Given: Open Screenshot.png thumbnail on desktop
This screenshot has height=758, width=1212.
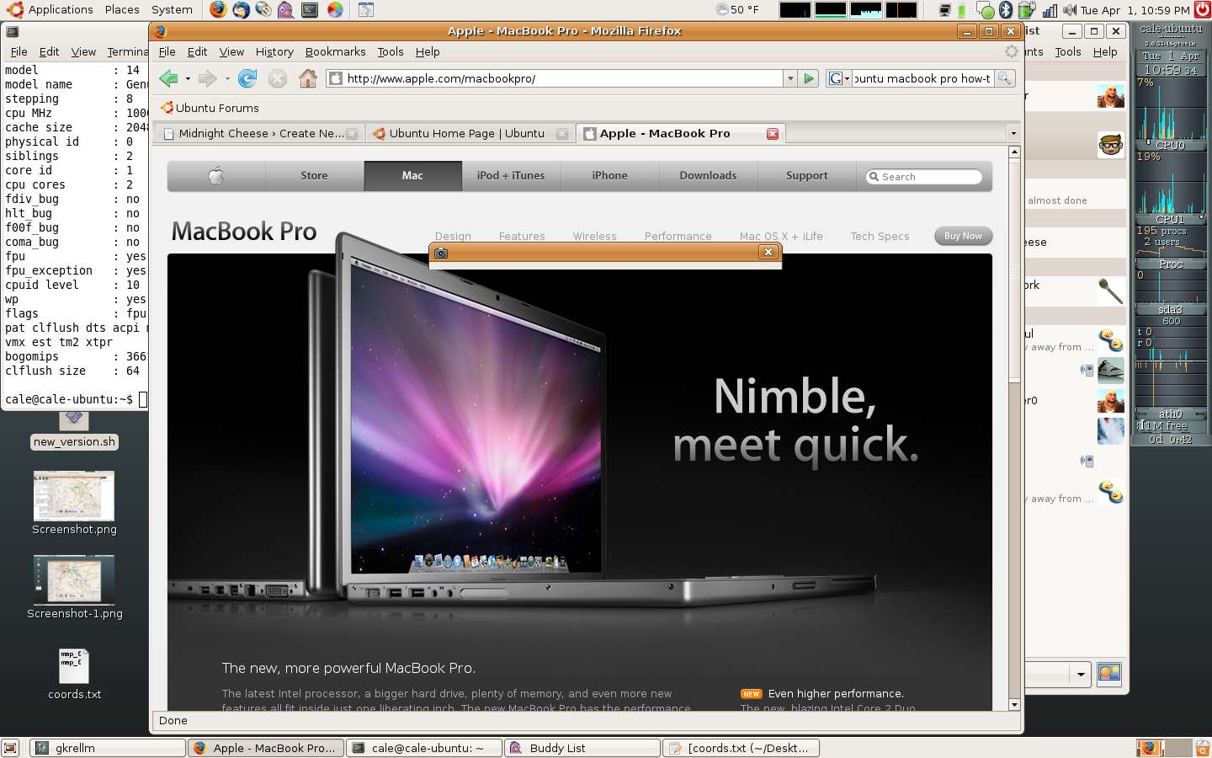Looking at the screenshot, I should tap(74, 495).
